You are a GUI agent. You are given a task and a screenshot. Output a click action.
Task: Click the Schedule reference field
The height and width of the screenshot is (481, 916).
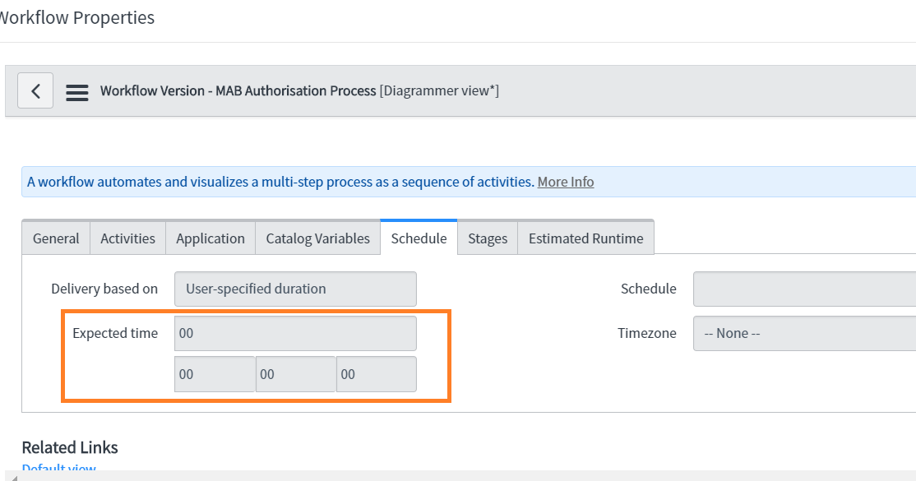[803, 289]
